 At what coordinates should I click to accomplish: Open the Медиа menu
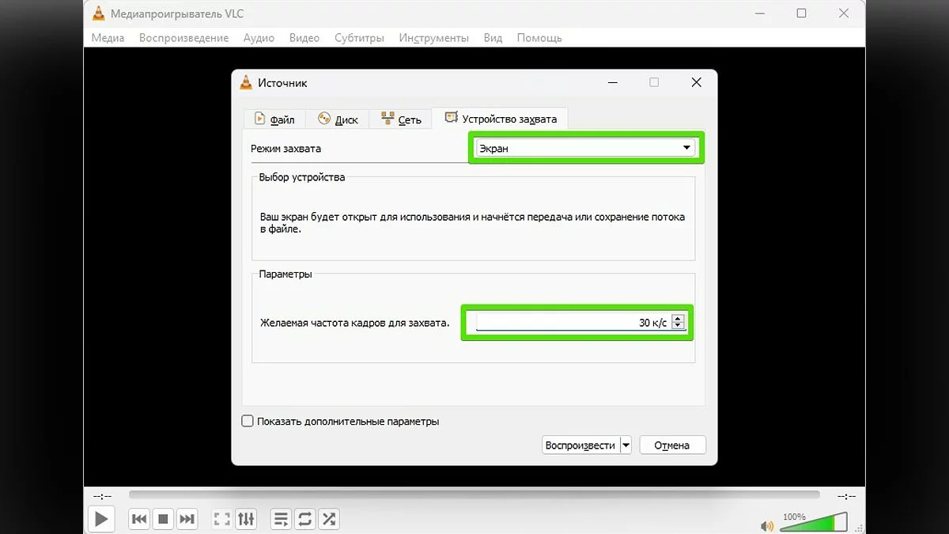coord(108,37)
